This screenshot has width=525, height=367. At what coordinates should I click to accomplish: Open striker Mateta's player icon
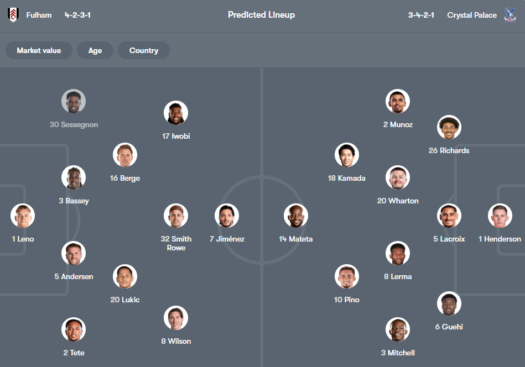tap(296, 216)
